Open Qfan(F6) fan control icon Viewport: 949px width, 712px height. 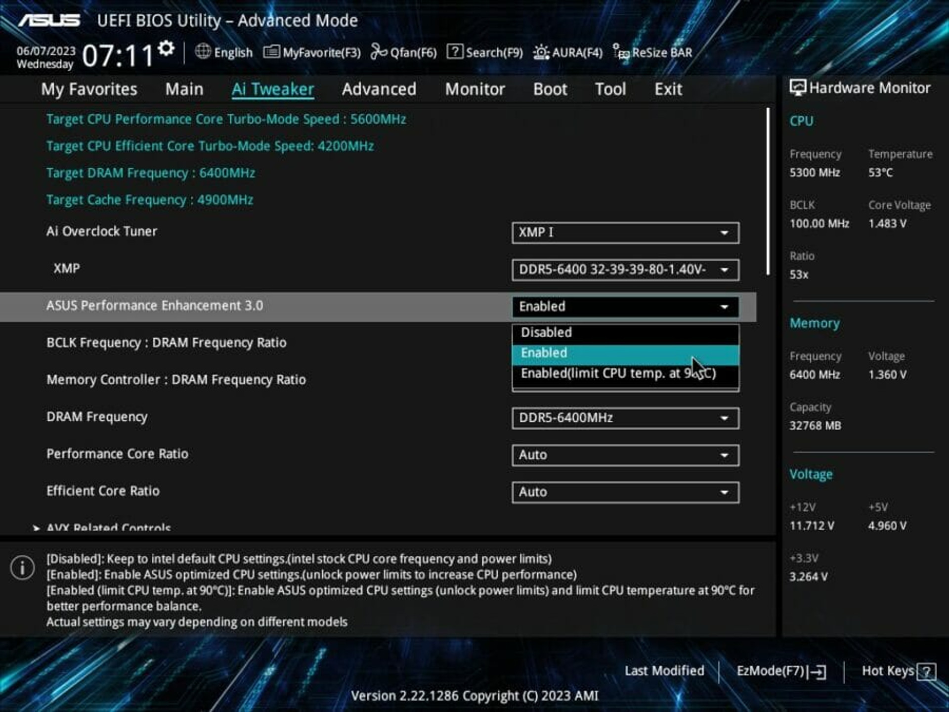coord(379,51)
